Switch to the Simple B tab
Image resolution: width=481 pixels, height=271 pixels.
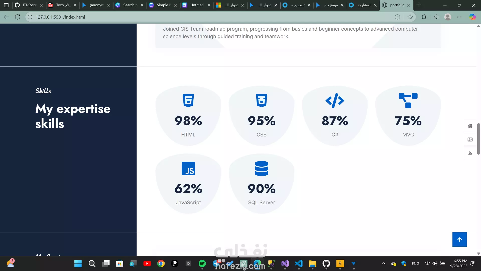pos(163,5)
